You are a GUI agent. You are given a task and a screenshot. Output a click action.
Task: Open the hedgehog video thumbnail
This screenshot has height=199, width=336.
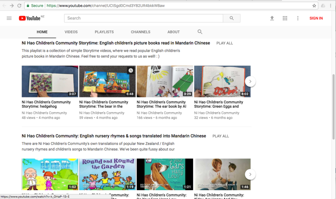[x=50, y=81]
